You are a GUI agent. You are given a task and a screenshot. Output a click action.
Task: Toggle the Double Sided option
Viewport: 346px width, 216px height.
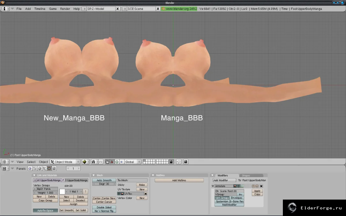pos(104,207)
